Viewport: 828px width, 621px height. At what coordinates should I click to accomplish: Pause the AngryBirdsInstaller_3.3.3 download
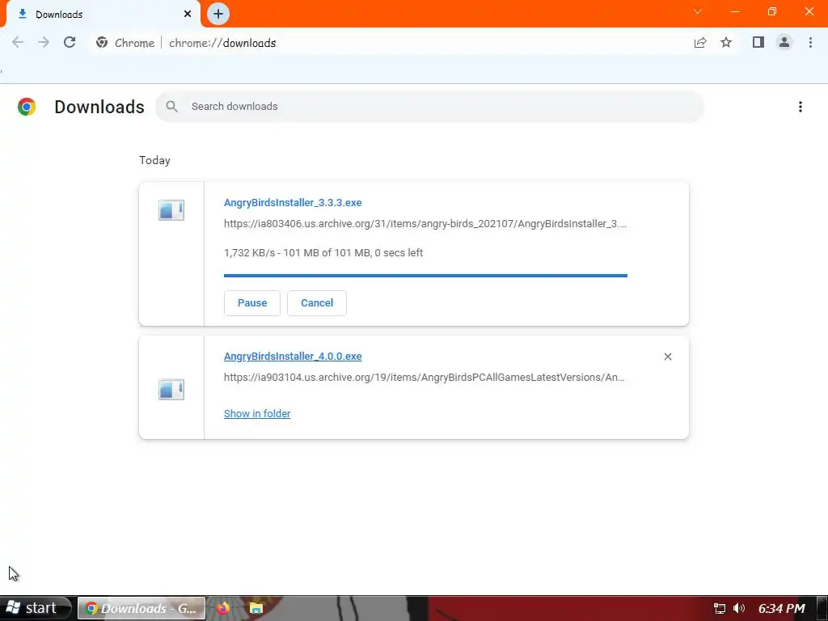coord(252,303)
